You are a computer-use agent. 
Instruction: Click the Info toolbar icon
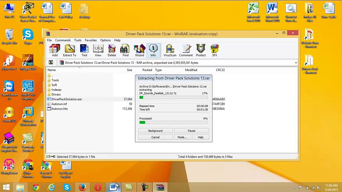pos(153,51)
